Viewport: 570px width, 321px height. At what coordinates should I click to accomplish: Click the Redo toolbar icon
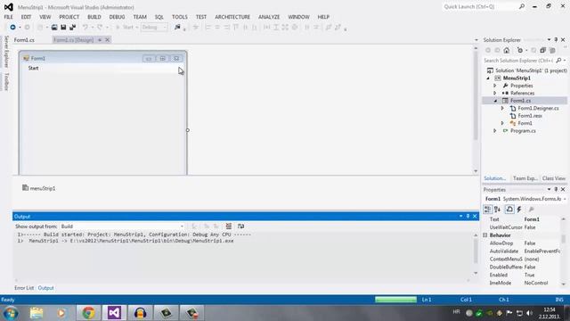point(100,28)
